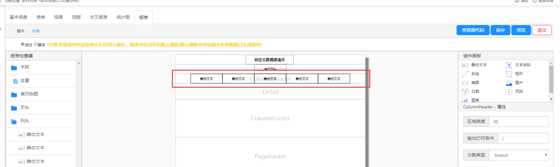
Task: Click the 页头 folder icon
Action: (x=14, y=108)
